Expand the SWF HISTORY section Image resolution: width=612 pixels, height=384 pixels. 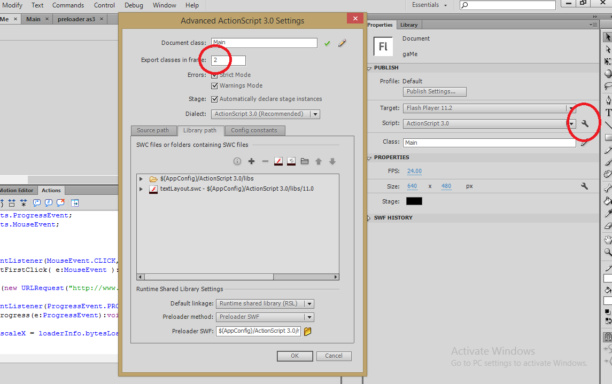[x=369, y=218]
